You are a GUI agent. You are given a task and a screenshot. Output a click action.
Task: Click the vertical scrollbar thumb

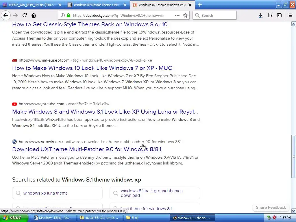pyautogui.click(x=293, y=156)
